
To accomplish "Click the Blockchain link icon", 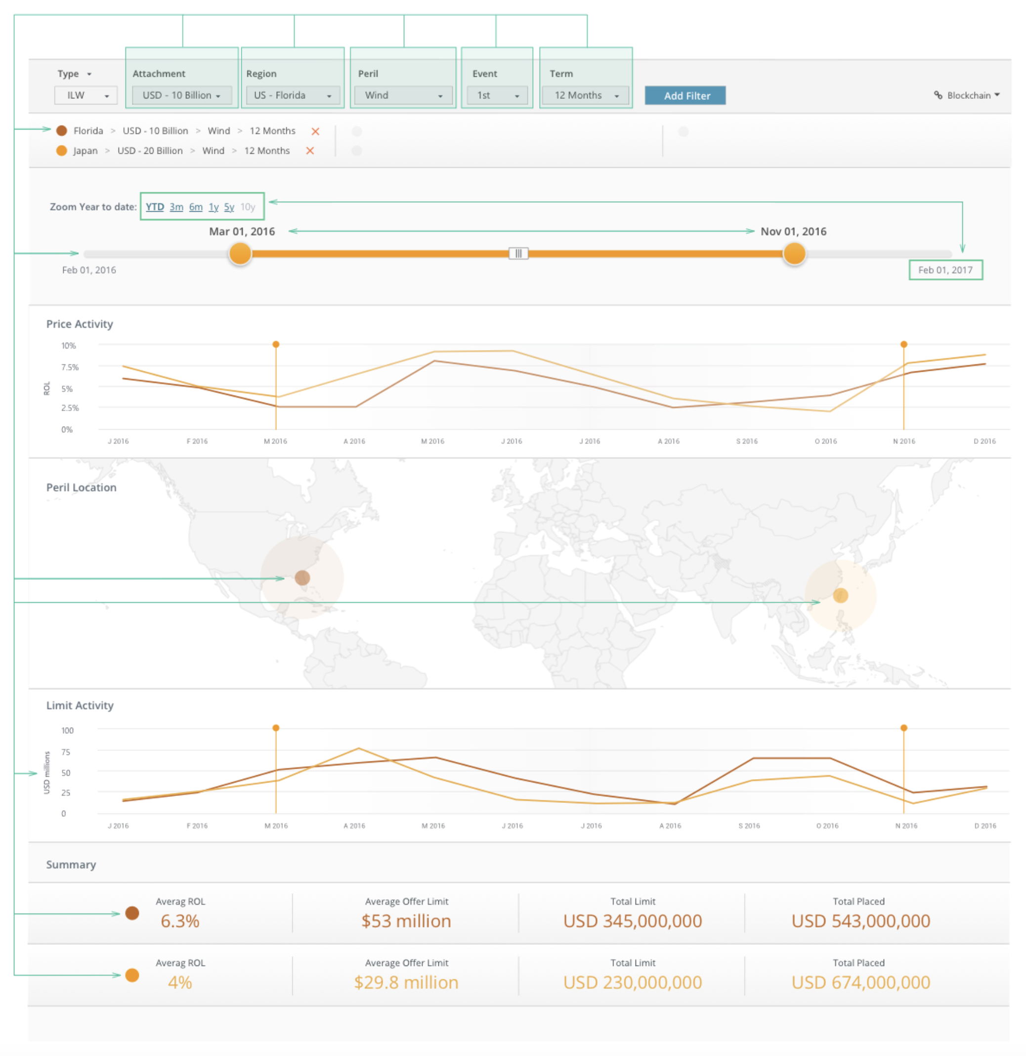I will pyautogui.click(x=938, y=95).
